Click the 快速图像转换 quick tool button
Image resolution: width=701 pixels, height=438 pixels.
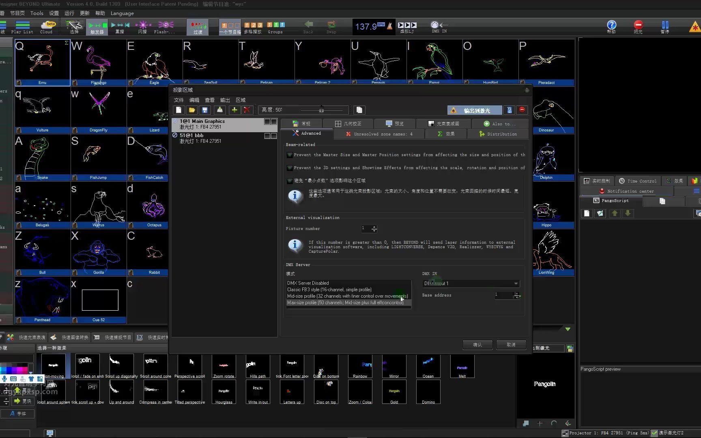point(70,337)
